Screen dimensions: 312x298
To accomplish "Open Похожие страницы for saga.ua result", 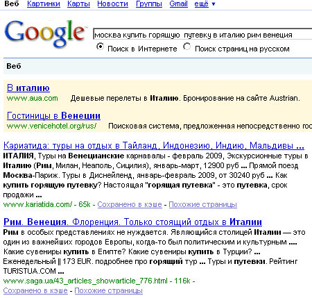I will pyautogui.click(x=109, y=290).
